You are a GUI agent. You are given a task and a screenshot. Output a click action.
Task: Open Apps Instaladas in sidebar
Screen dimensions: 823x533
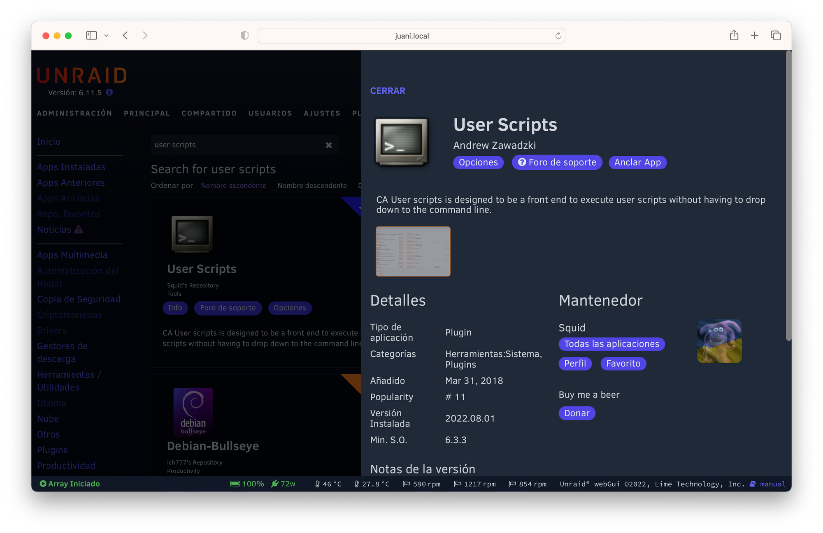(71, 167)
